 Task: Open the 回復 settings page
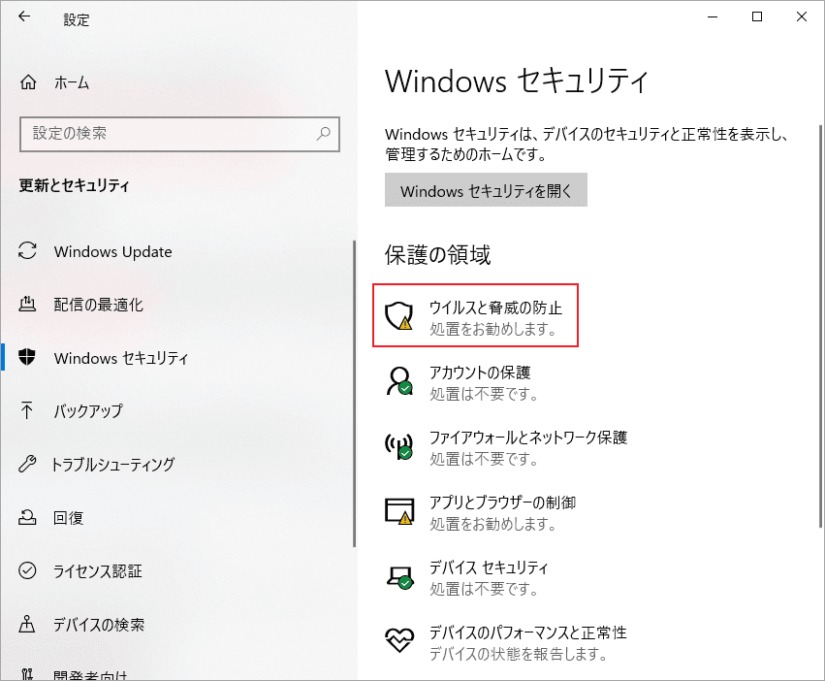[x=69, y=518]
